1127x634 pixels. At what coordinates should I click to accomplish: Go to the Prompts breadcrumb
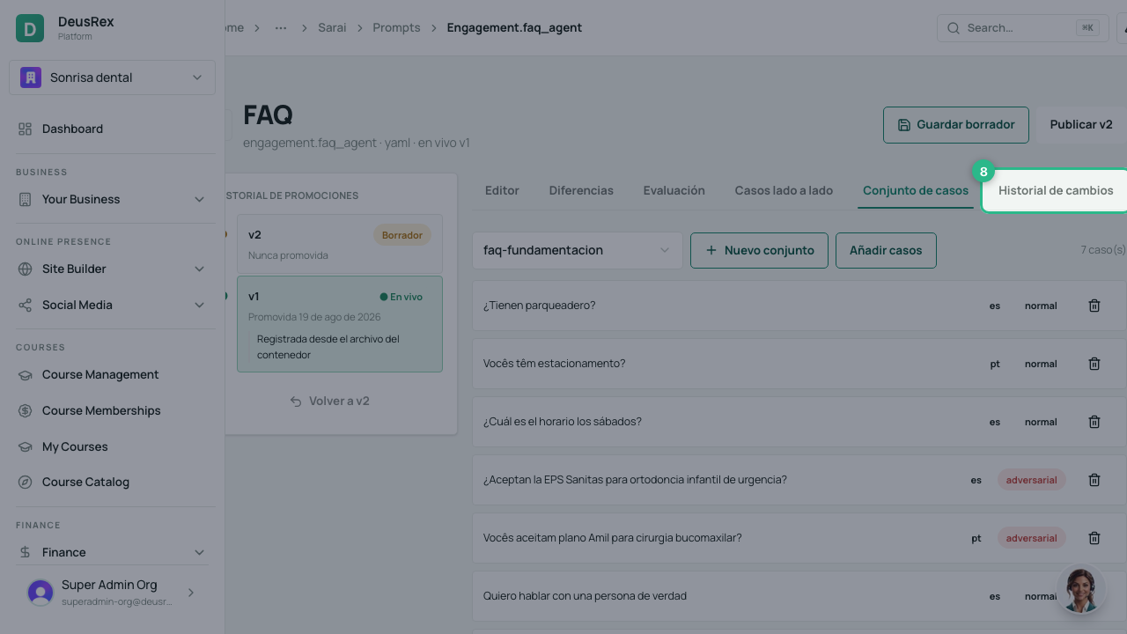tap(396, 27)
